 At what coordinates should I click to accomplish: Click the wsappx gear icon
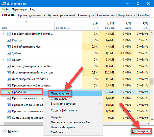(9, 60)
